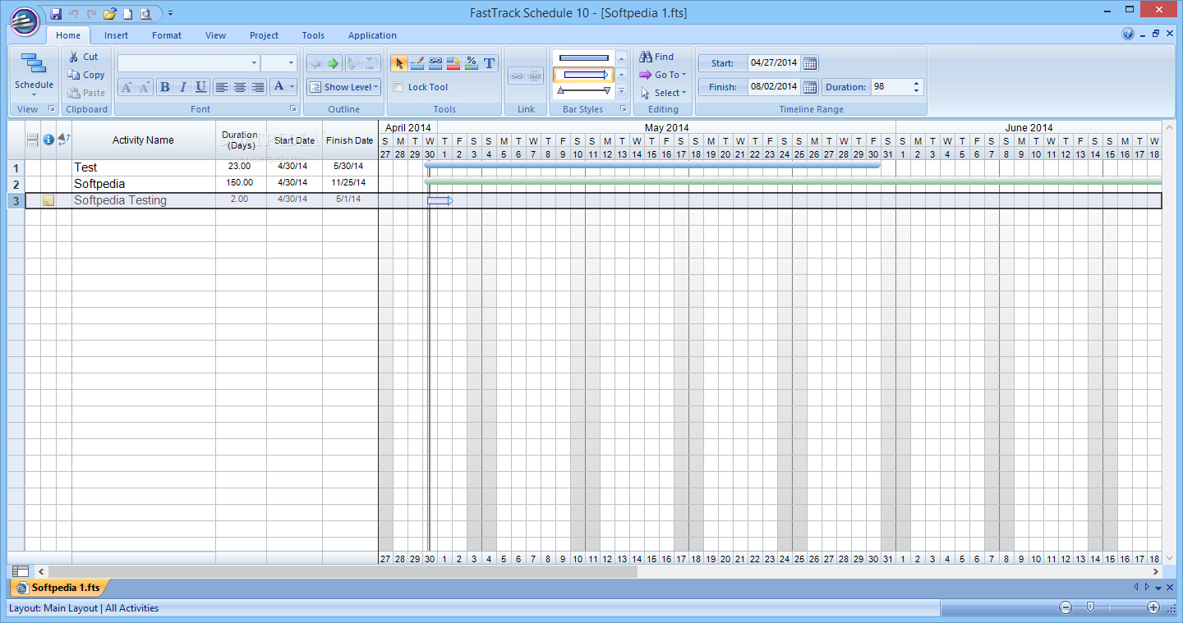The height and width of the screenshot is (623, 1183).
Task: Align text left in Font group
Action: click(x=221, y=87)
